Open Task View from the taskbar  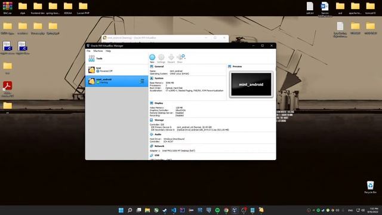138,210
